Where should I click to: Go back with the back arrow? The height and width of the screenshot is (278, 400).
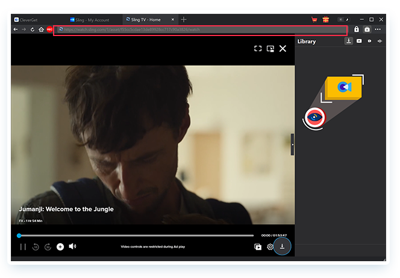tap(16, 29)
